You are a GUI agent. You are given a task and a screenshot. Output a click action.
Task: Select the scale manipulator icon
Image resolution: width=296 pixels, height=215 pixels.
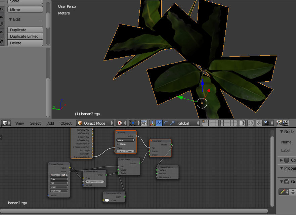172,123
